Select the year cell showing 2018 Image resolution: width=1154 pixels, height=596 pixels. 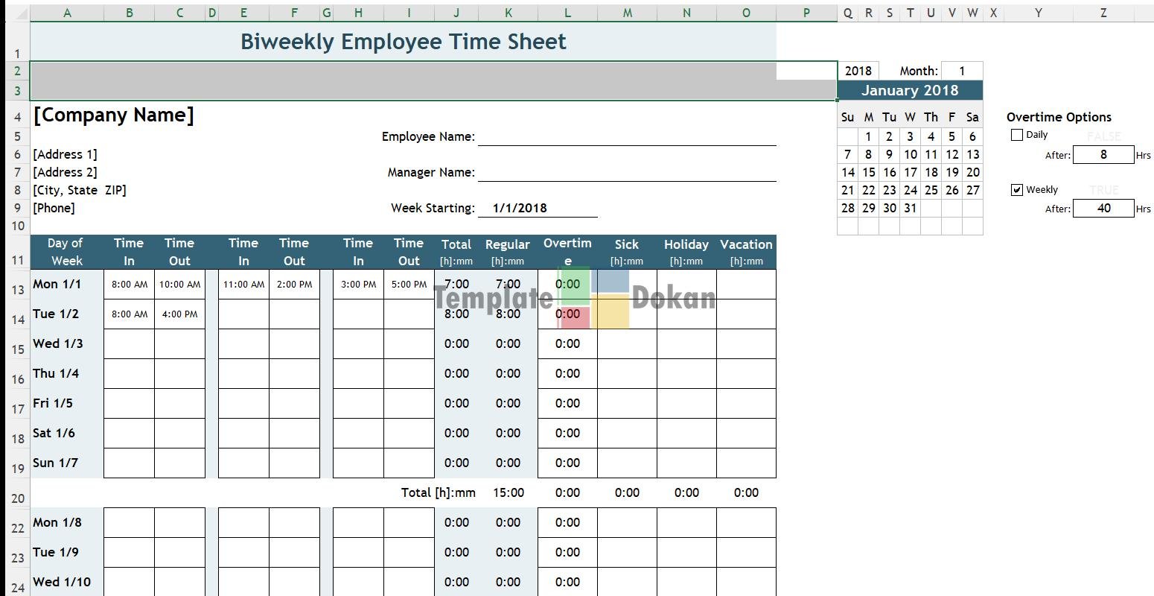858,71
